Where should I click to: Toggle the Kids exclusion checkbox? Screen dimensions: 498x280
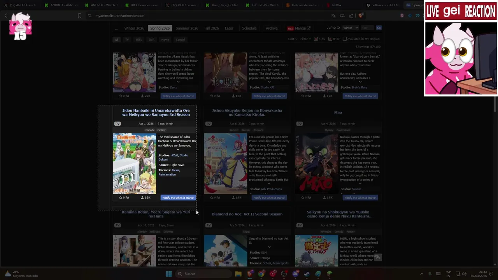click(316, 39)
